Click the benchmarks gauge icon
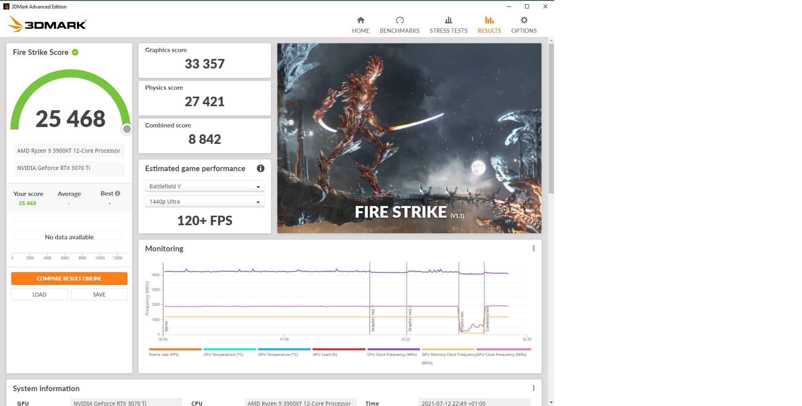802x406 pixels. pyautogui.click(x=400, y=20)
